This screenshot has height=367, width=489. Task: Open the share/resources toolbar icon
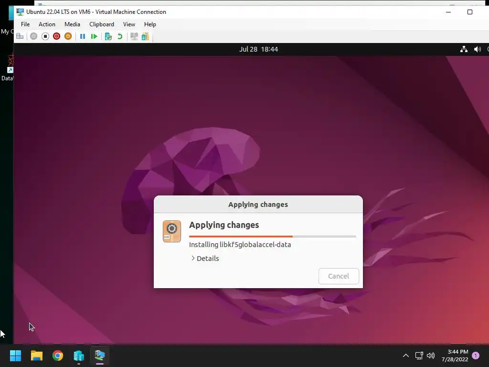pos(145,36)
